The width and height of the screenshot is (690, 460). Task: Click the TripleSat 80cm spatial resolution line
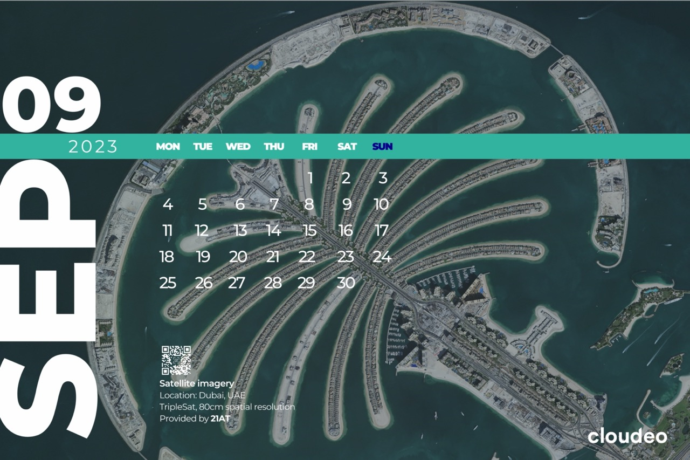pos(227,407)
